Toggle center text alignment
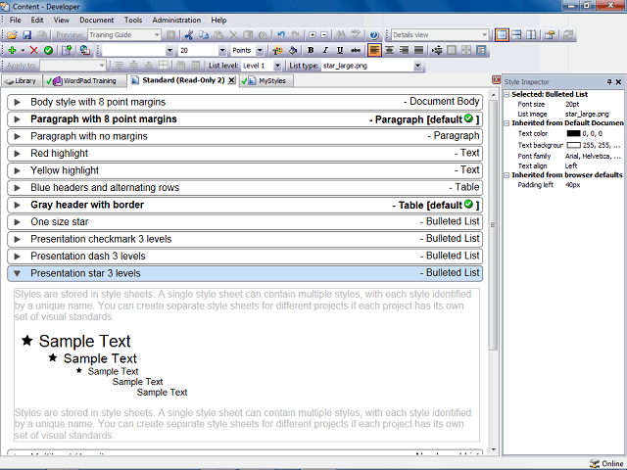 pos(389,50)
